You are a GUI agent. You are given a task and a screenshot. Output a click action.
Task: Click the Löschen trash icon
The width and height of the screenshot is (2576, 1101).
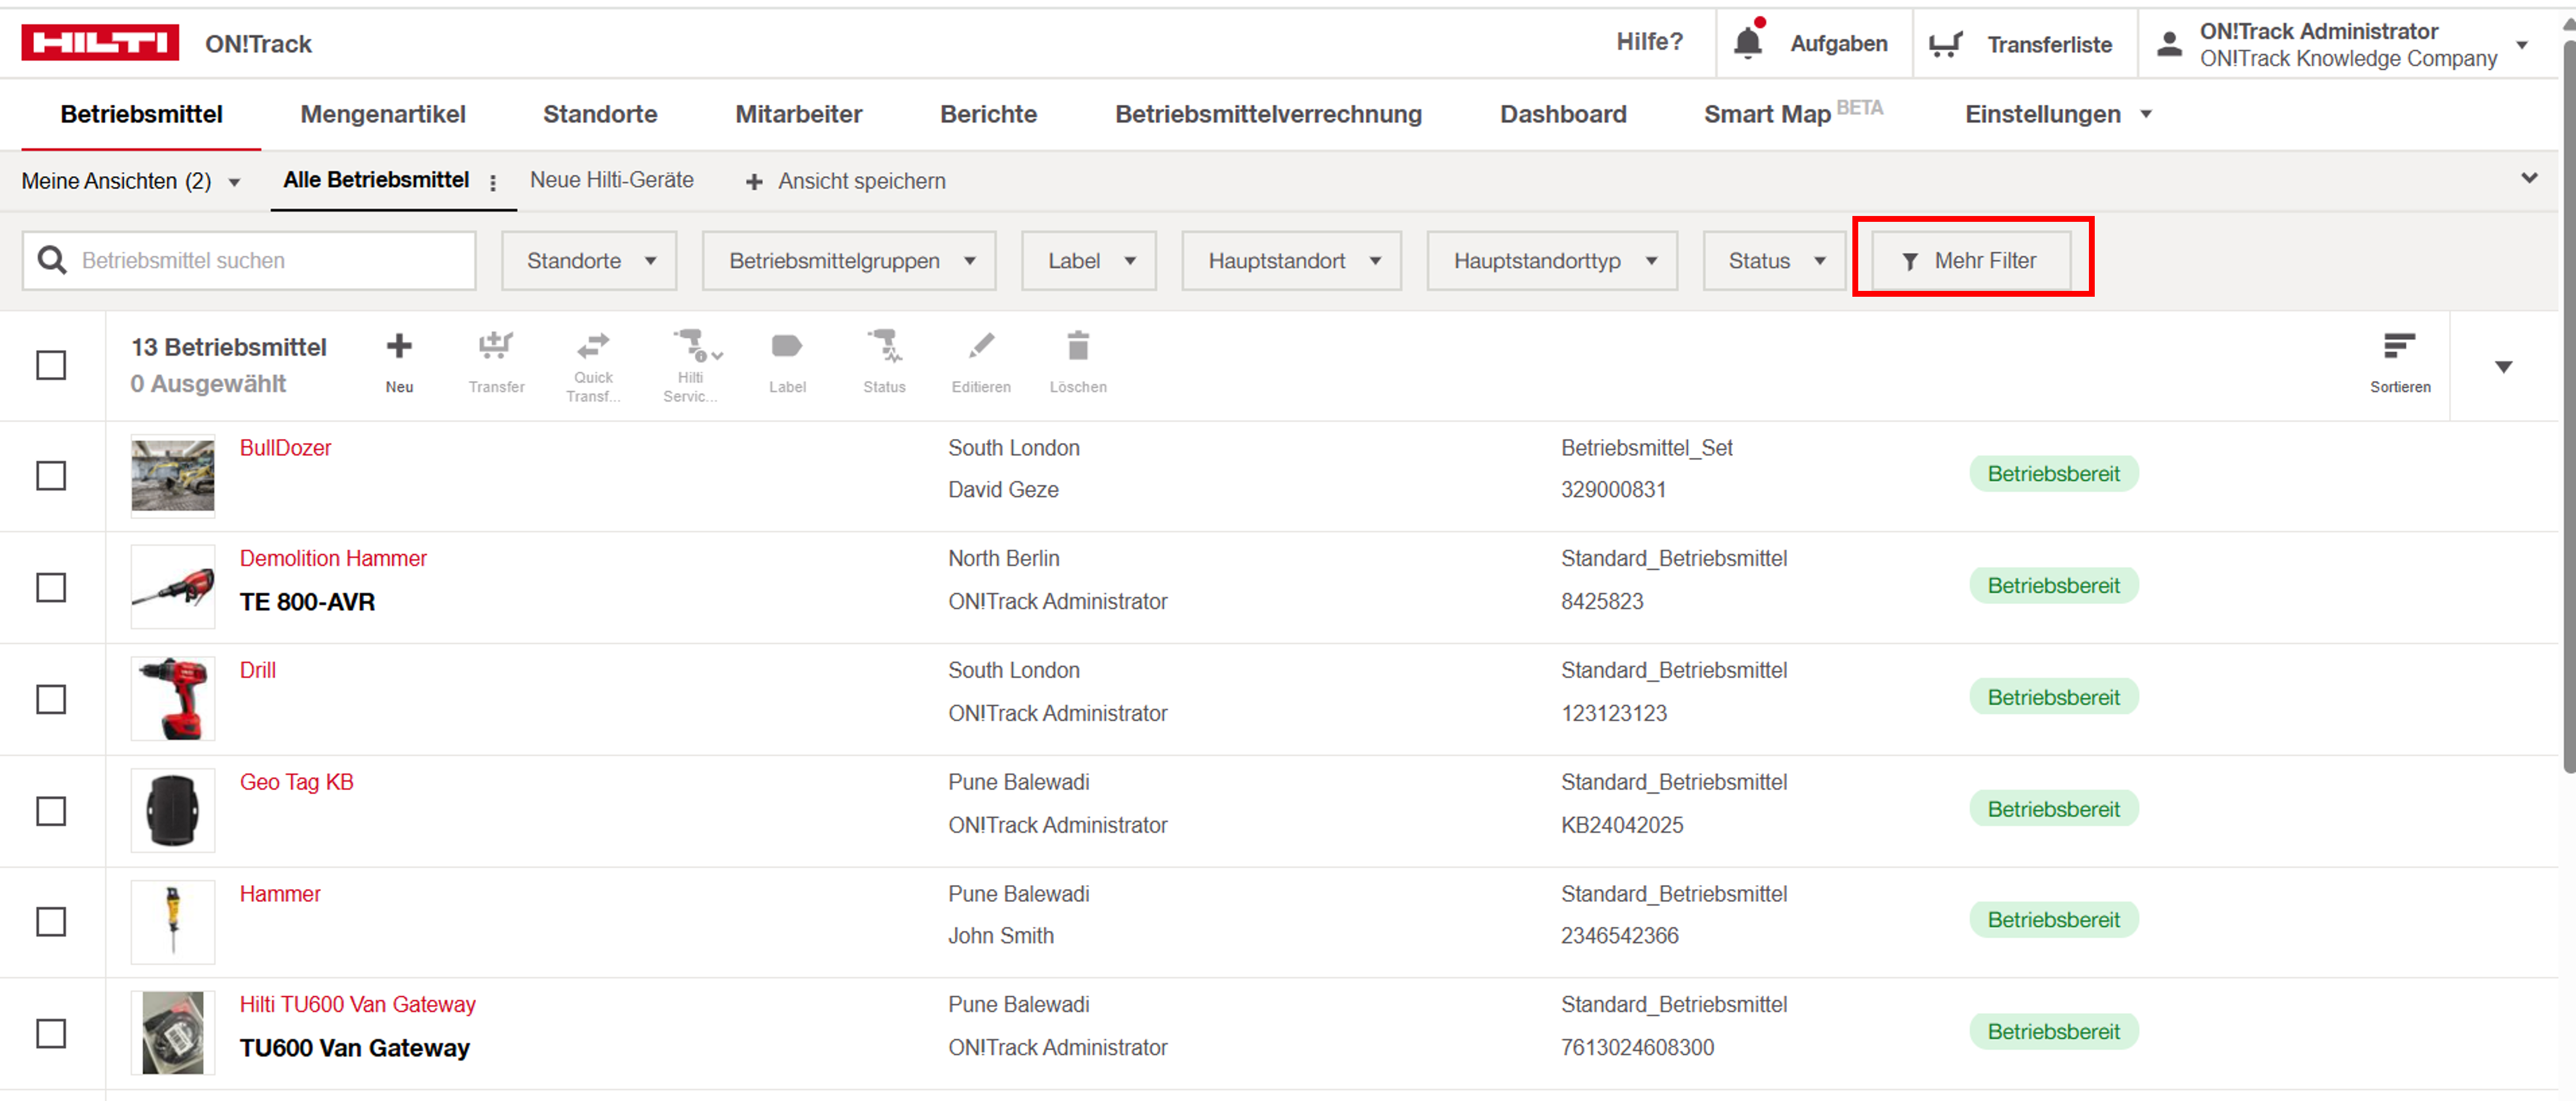click(x=1078, y=346)
